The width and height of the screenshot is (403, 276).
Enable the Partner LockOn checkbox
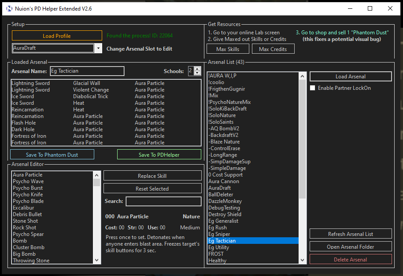click(x=313, y=88)
